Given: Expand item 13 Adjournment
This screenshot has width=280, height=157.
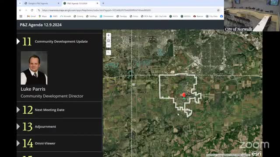Looking at the screenshot, I should [59, 126].
